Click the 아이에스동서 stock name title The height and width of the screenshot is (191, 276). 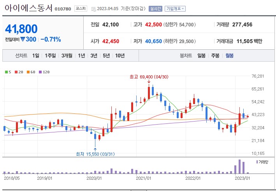click(x=28, y=8)
